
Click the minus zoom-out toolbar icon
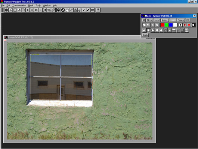pos(40,10)
